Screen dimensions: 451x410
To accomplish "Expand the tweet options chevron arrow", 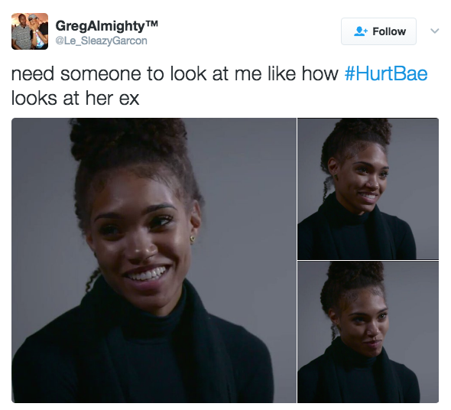I will point(435,31).
